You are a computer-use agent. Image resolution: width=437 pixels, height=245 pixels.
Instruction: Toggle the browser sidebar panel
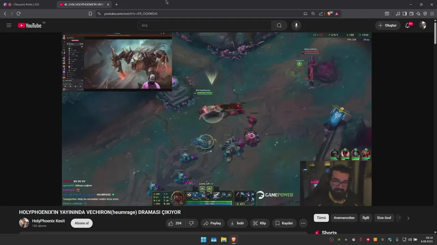(x=405, y=14)
